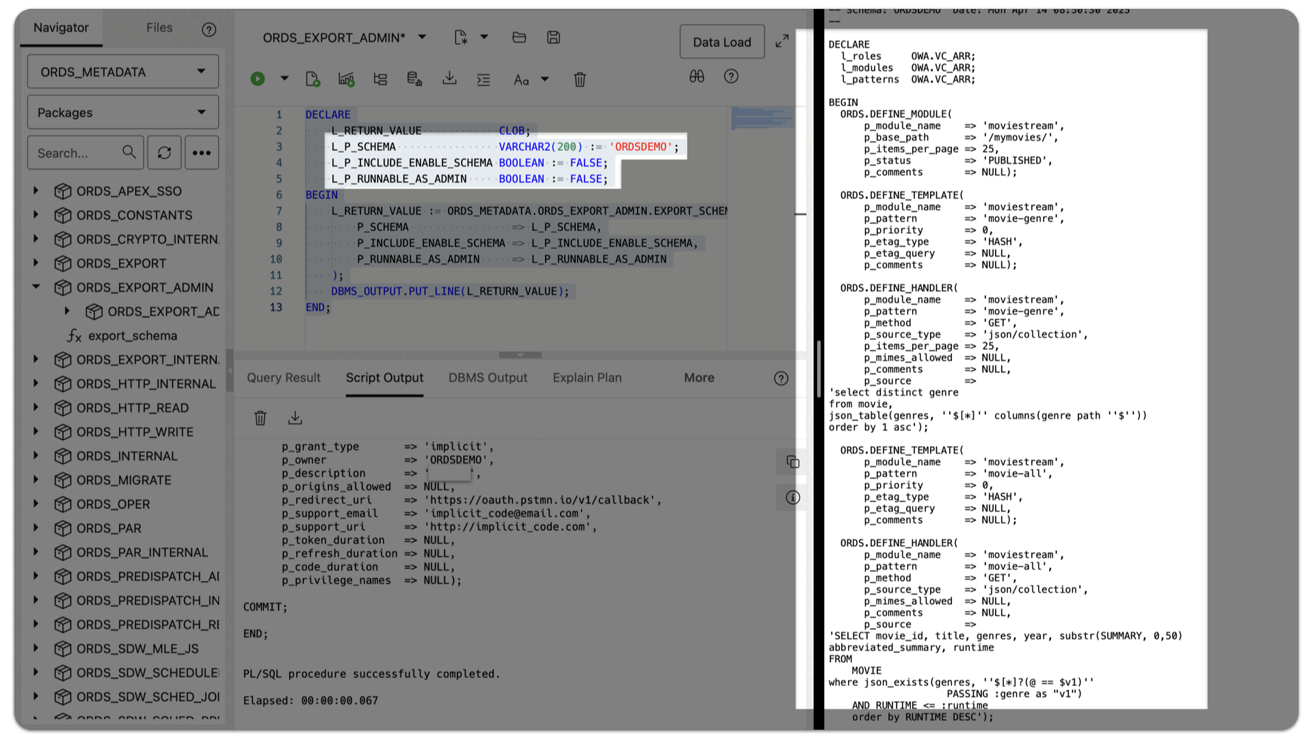The width and height of the screenshot is (1313, 738).
Task: Save the worksheet with the disk icon
Action: click(553, 38)
